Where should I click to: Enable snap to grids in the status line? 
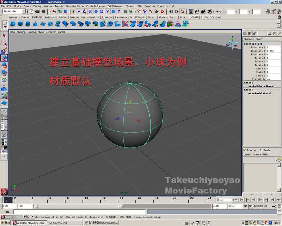pyautogui.click(x=139, y=12)
